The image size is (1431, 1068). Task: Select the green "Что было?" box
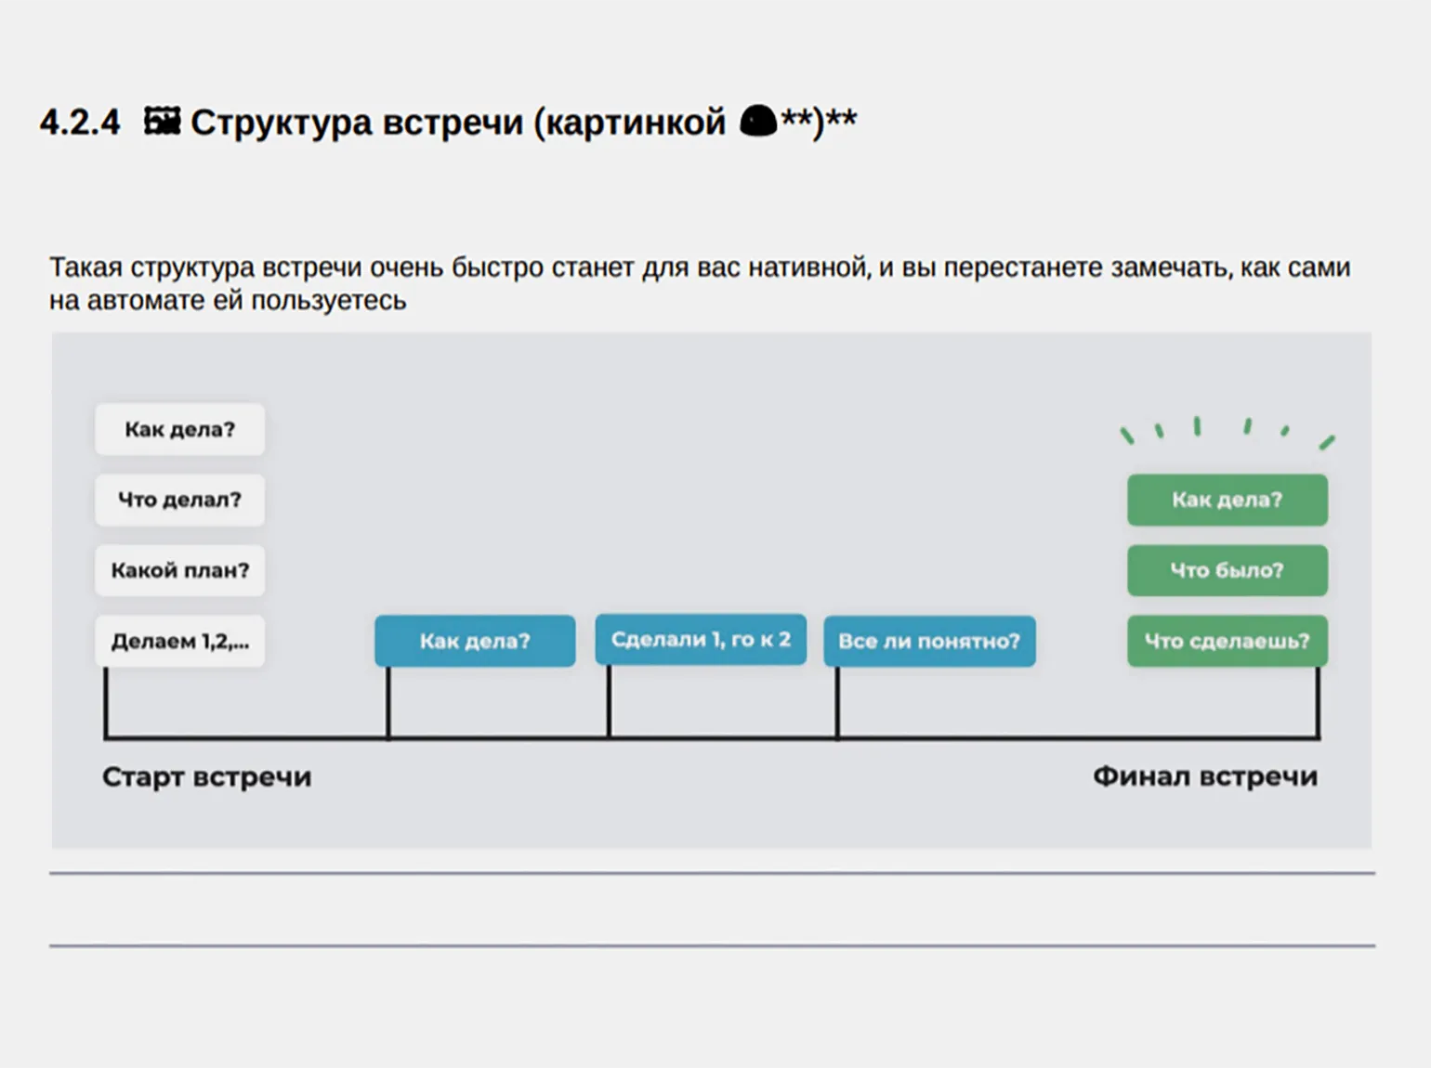(x=1227, y=570)
